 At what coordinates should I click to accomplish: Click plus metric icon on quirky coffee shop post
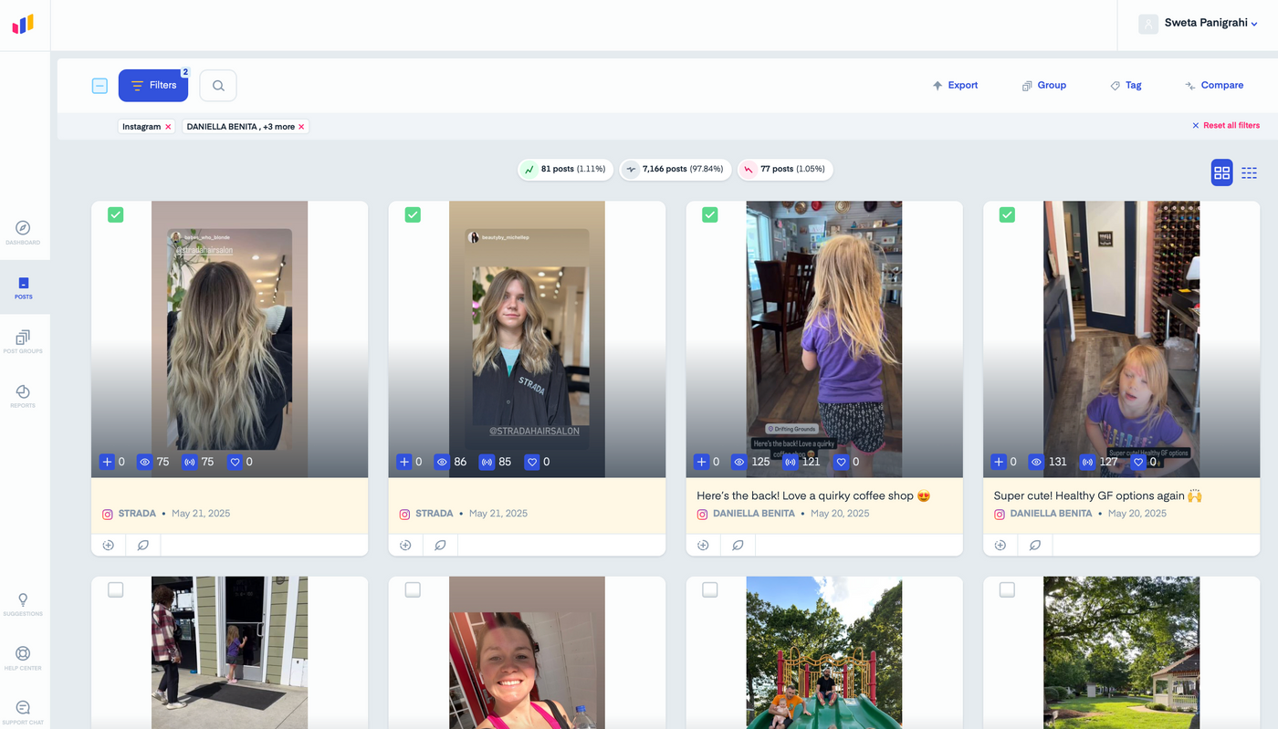click(x=701, y=462)
